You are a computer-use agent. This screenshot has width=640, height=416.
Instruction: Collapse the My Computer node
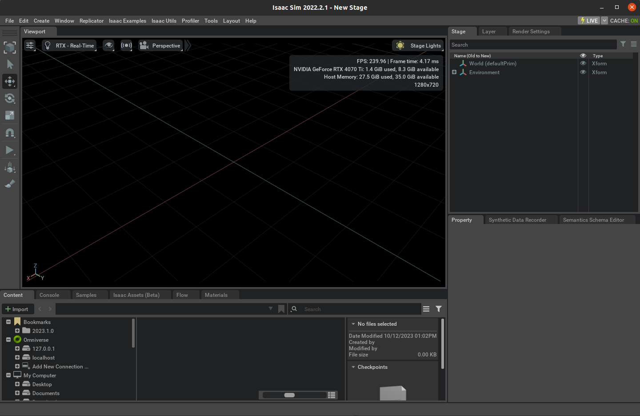[8, 375]
